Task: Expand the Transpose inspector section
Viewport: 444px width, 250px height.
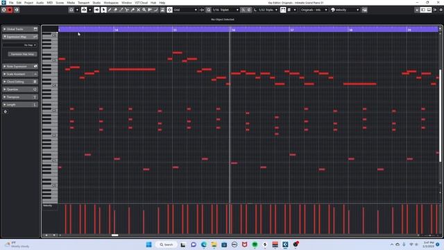Action: click(x=5, y=97)
